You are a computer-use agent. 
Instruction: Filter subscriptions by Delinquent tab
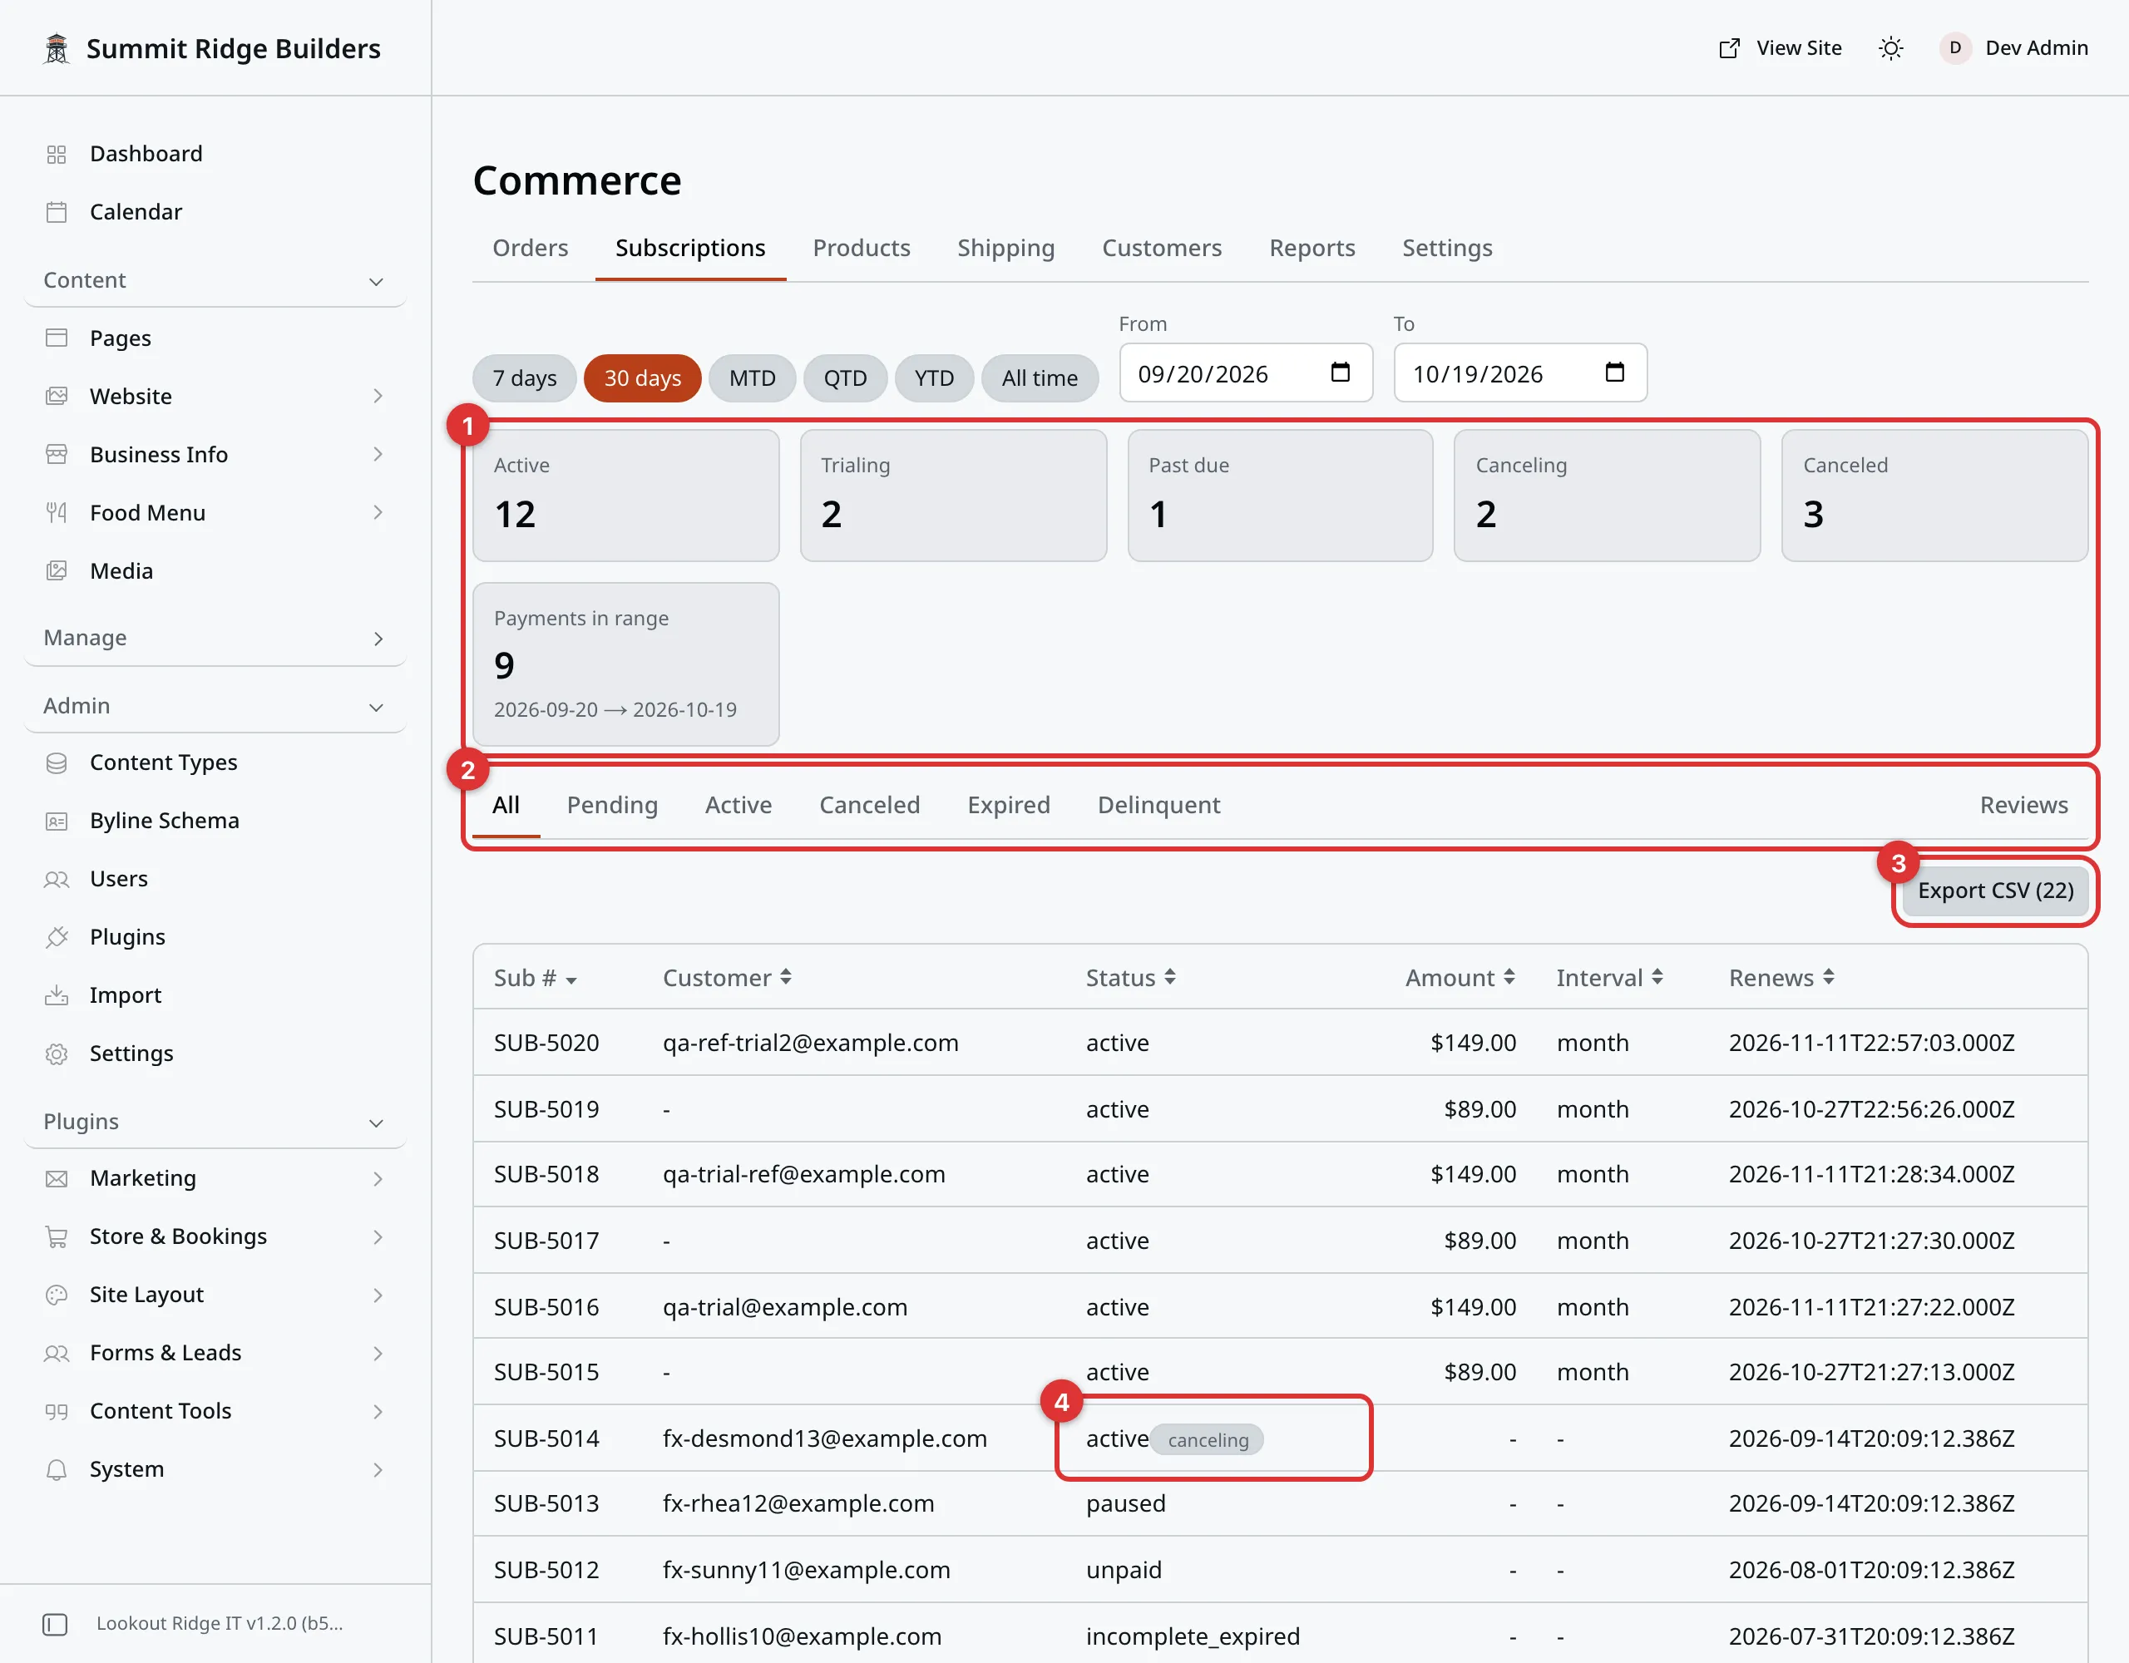coord(1158,805)
